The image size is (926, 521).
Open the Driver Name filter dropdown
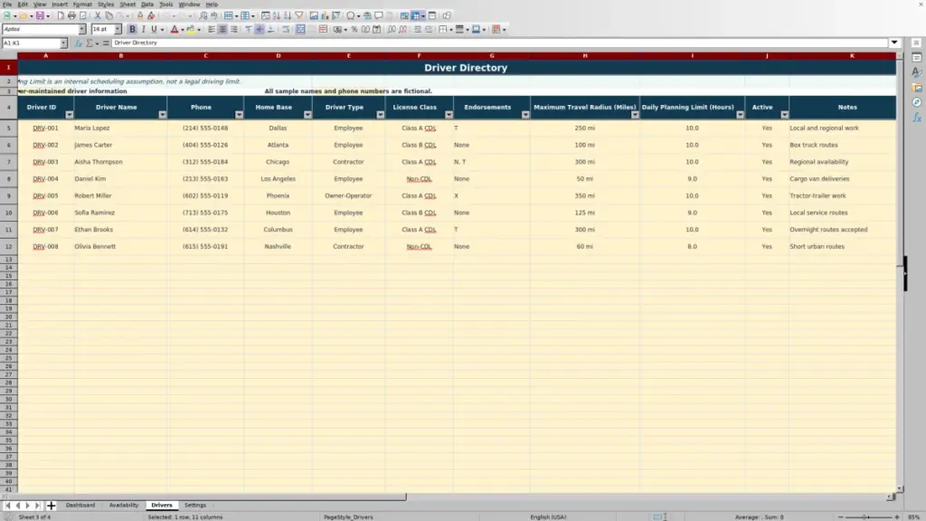(x=163, y=115)
